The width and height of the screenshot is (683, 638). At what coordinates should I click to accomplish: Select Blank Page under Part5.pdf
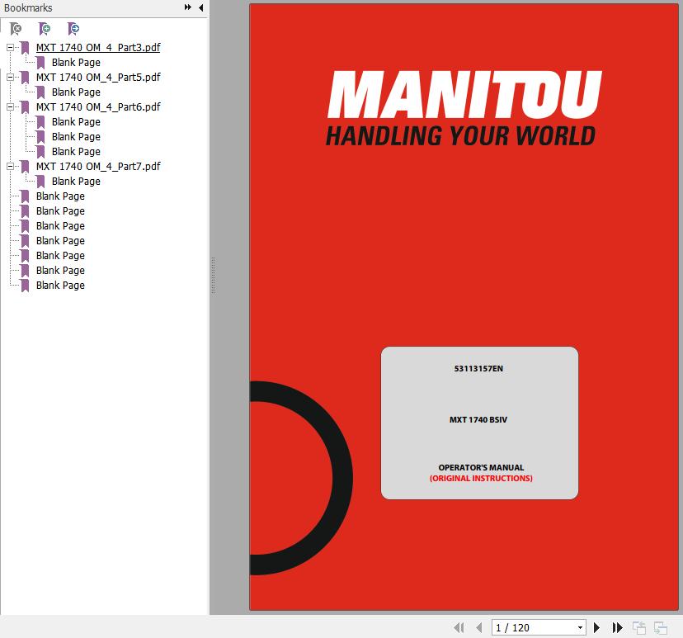[76, 92]
